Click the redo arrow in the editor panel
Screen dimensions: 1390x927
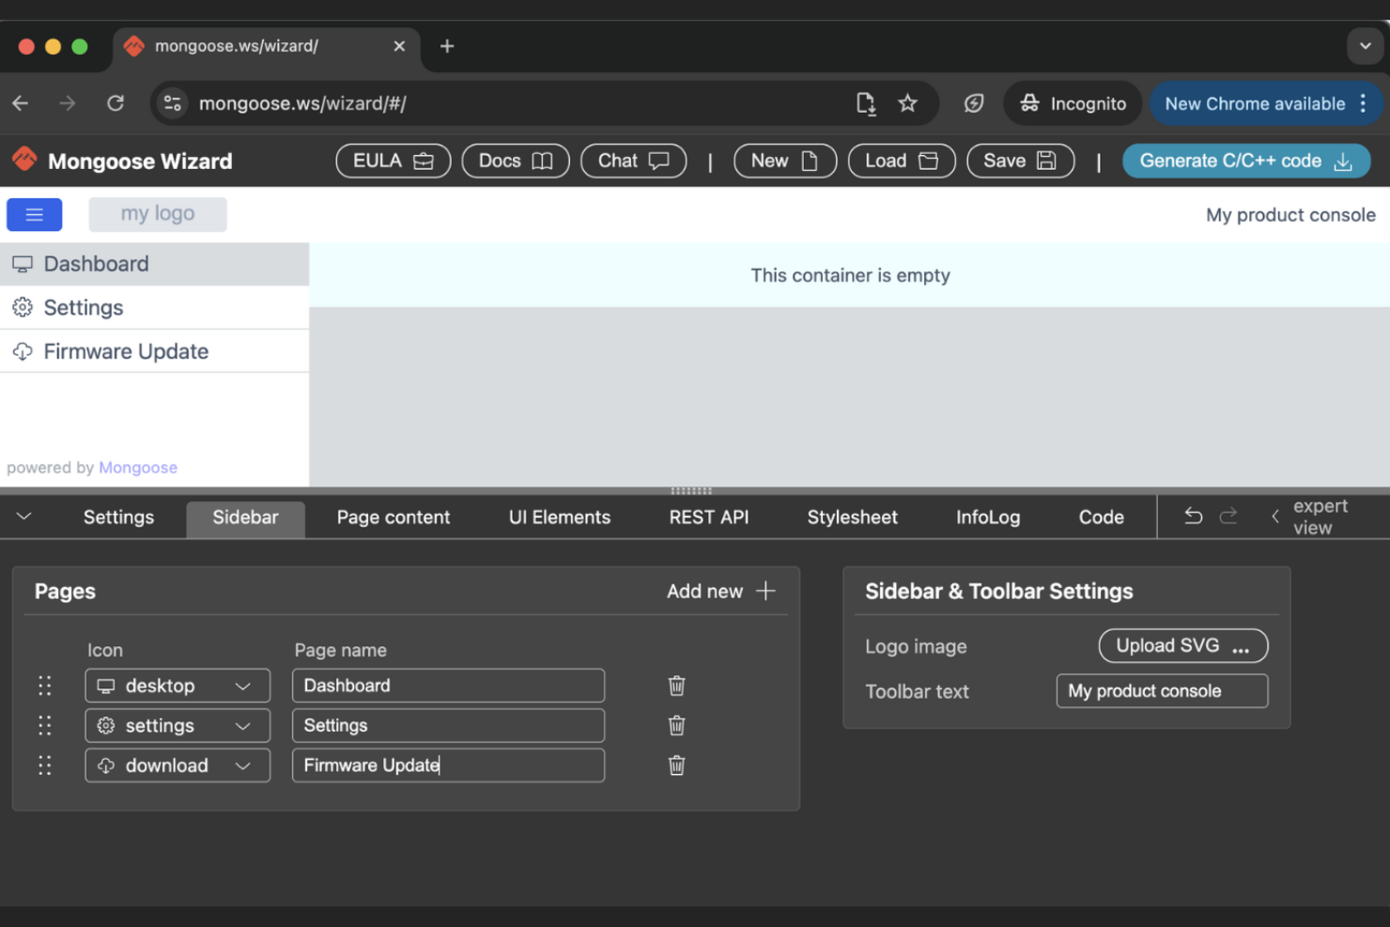1228,516
